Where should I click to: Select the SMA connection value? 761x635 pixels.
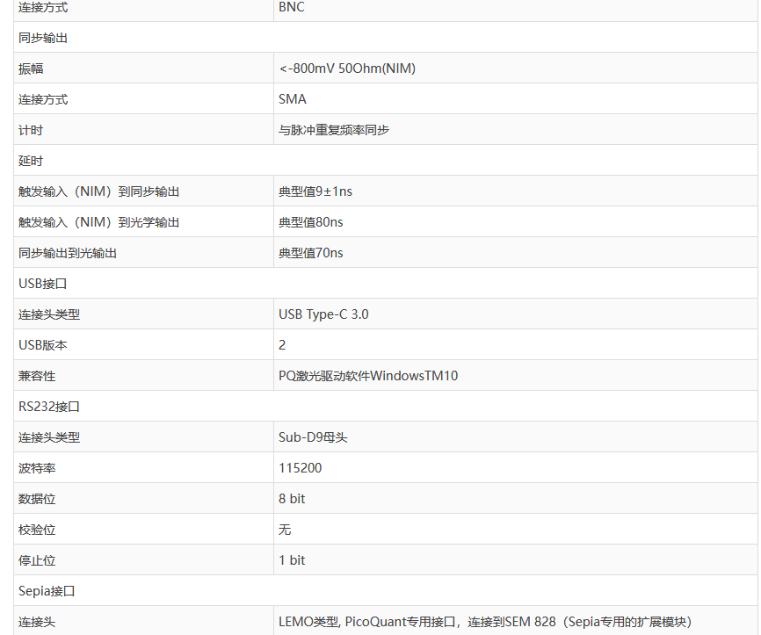pos(293,99)
